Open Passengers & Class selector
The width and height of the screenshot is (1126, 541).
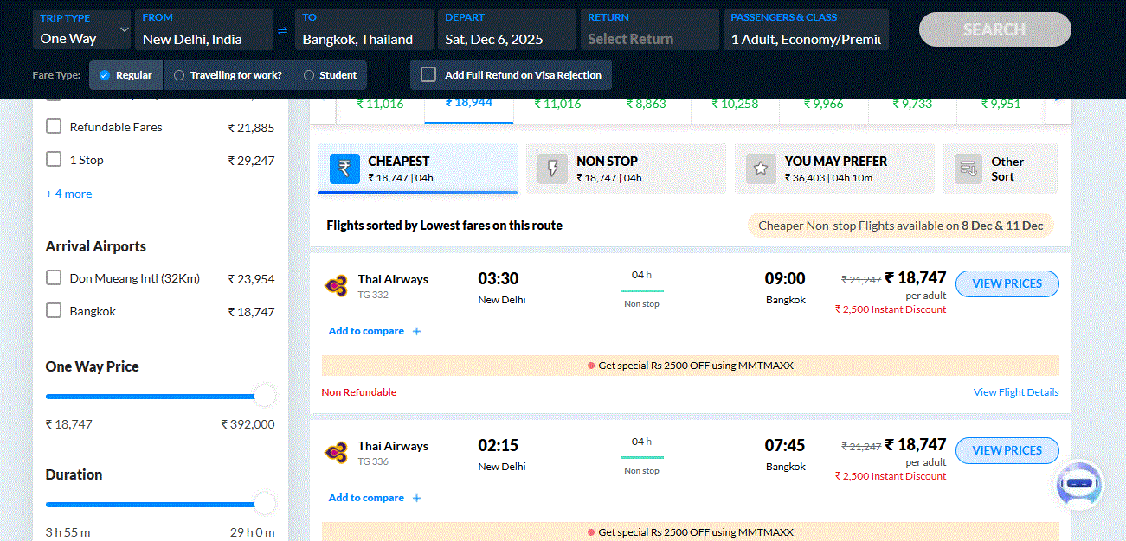[x=805, y=30]
